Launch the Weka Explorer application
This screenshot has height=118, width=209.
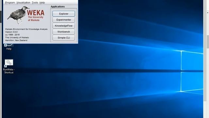[64, 14]
